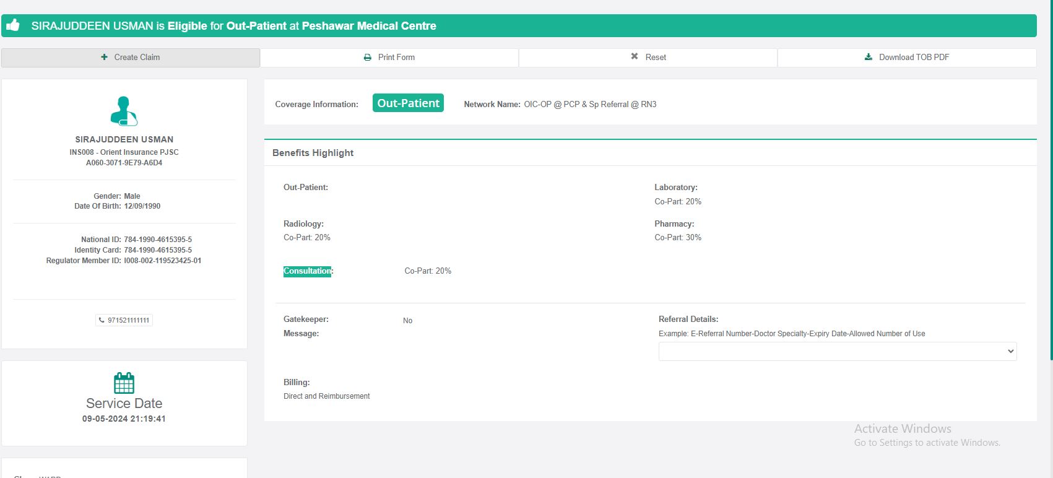Click the Benefits Highlight panel header
This screenshot has width=1053, height=478.
point(313,153)
